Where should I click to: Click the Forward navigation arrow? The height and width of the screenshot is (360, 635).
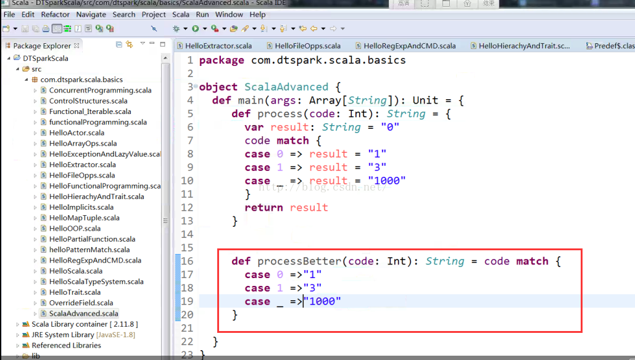(x=333, y=29)
